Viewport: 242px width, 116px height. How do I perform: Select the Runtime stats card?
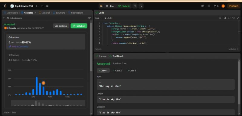(x=46, y=42)
